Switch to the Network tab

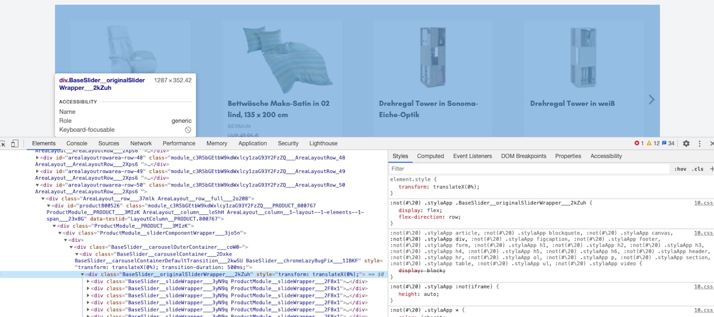pos(141,143)
